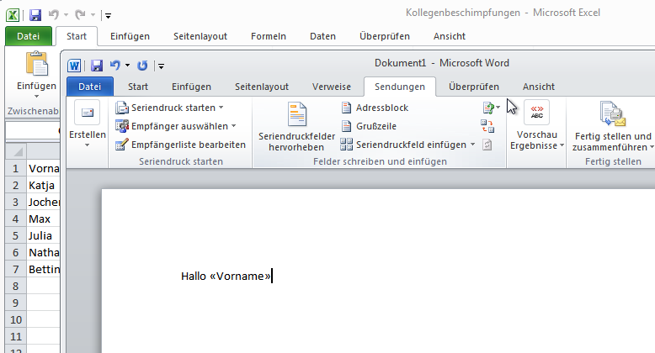Click the Word save icon in quick access toolbar
This screenshot has width=655, height=353.
click(97, 66)
